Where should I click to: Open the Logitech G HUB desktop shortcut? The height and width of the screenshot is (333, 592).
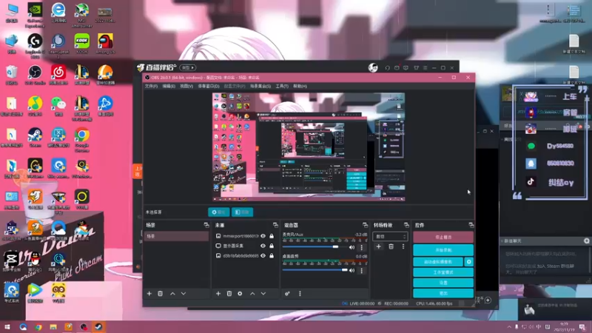[35, 46]
